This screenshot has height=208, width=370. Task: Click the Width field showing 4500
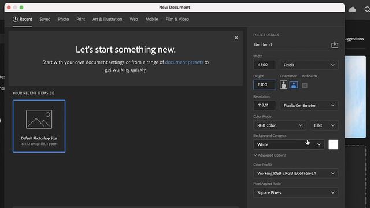point(265,65)
